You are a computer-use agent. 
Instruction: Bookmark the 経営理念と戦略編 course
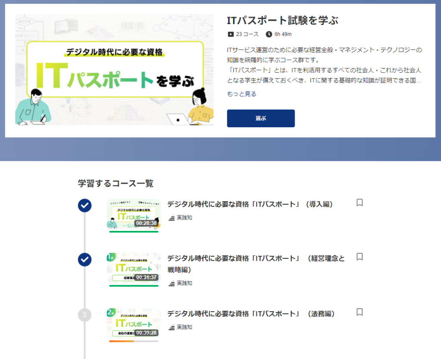tap(360, 257)
